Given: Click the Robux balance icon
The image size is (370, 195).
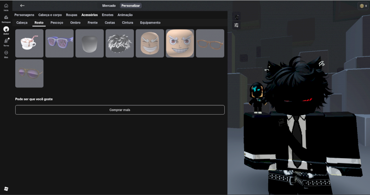Looking at the screenshot, I should (x=362, y=6).
